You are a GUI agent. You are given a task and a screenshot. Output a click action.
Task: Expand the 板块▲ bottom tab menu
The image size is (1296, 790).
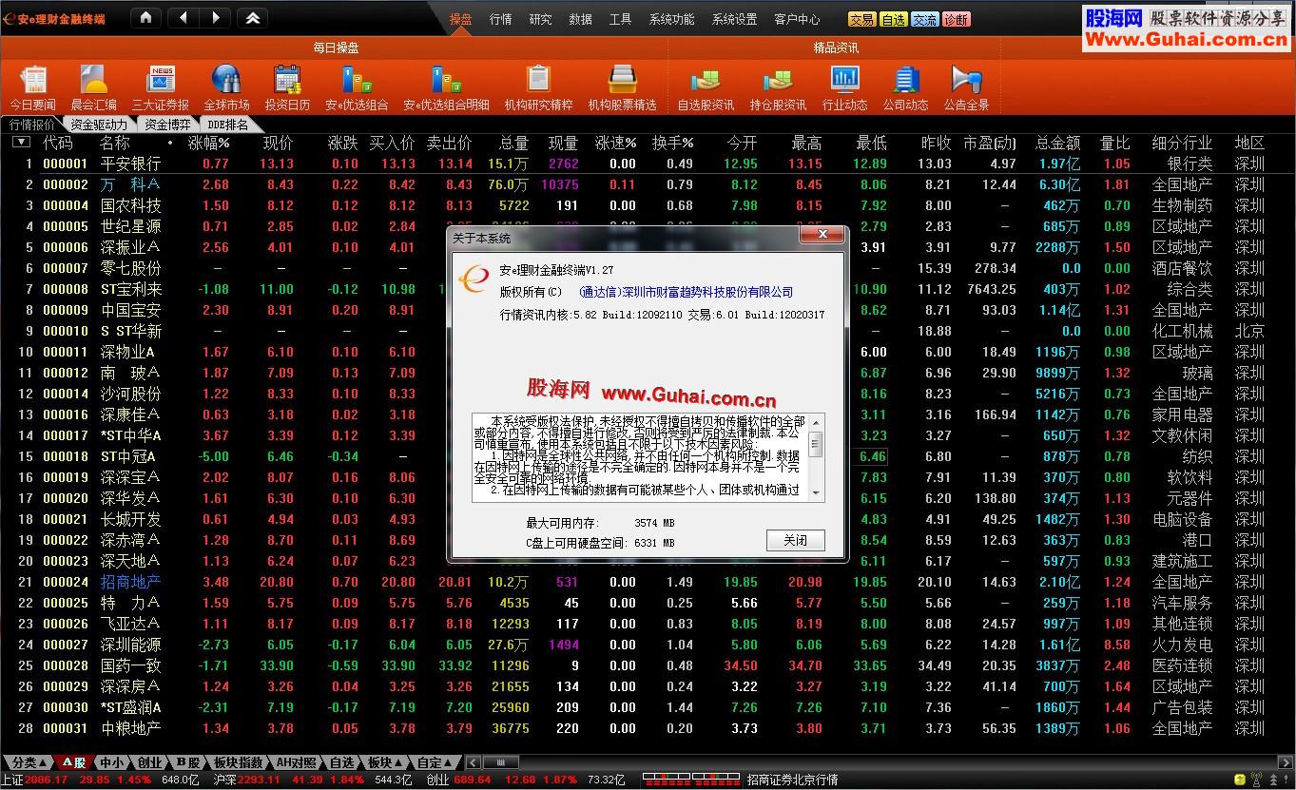(386, 762)
